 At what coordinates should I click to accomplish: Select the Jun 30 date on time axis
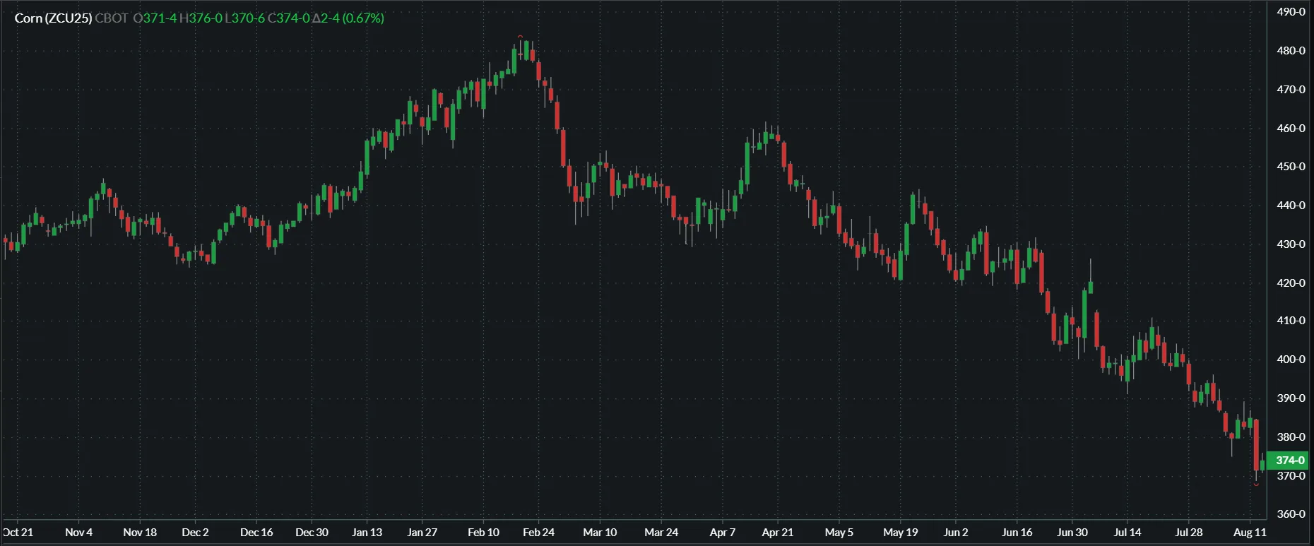1072,533
